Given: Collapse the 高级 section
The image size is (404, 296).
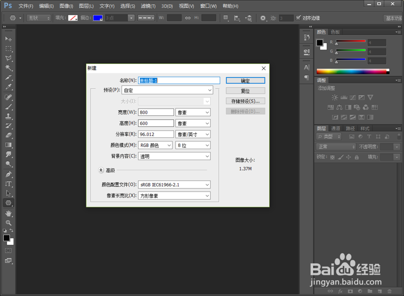Looking at the screenshot, I should click(x=101, y=170).
